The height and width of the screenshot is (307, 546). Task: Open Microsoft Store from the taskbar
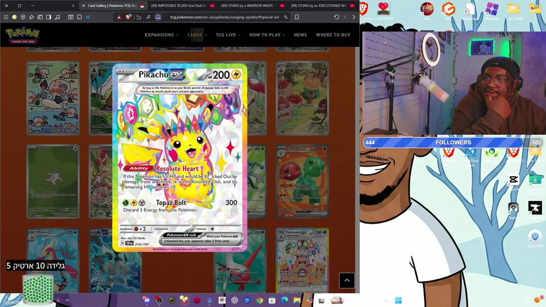pyautogui.click(x=272, y=301)
